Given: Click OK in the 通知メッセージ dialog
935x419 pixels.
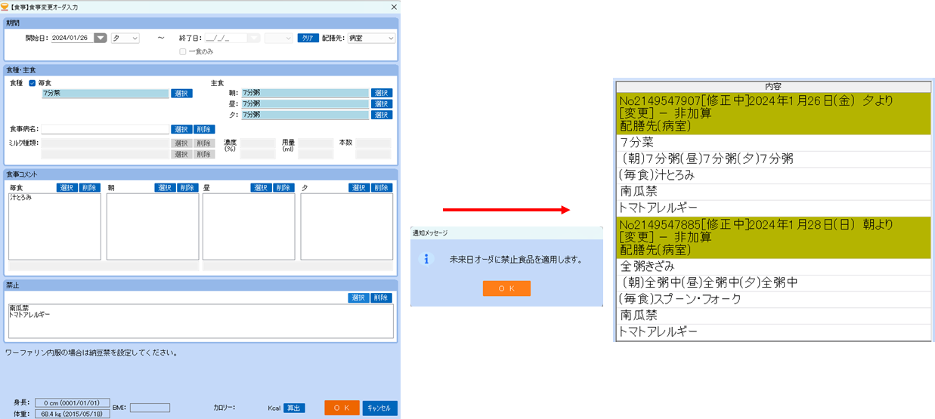Looking at the screenshot, I should click(x=506, y=288).
